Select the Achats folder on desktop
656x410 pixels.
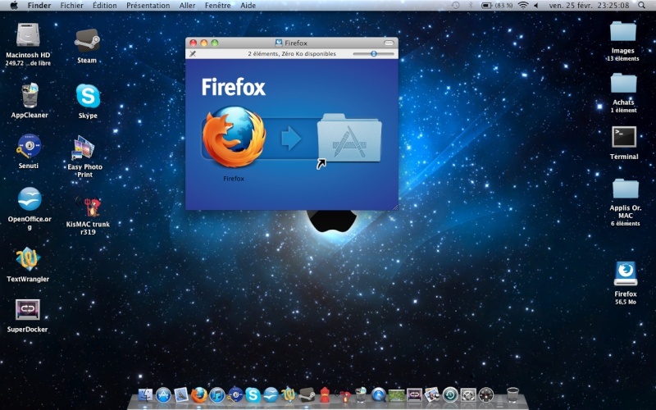pyautogui.click(x=623, y=84)
